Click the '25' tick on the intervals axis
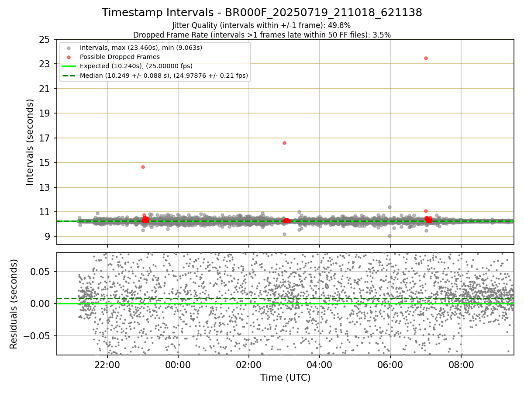The width and height of the screenshot is (524, 393). coord(45,40)
